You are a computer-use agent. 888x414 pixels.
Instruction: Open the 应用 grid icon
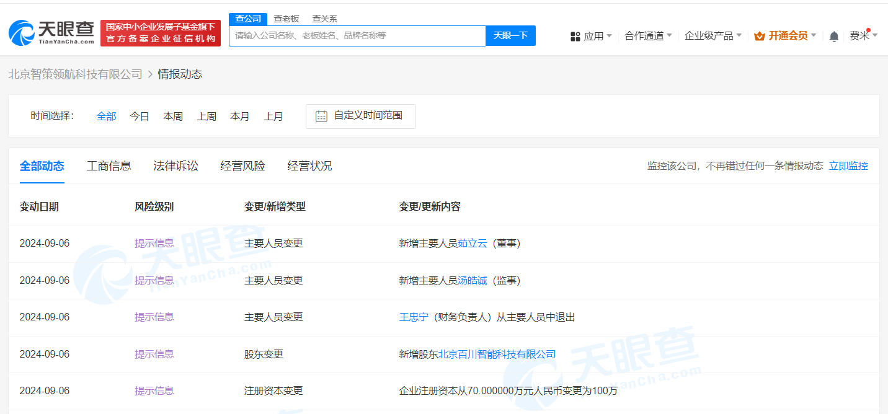(575, 37)
